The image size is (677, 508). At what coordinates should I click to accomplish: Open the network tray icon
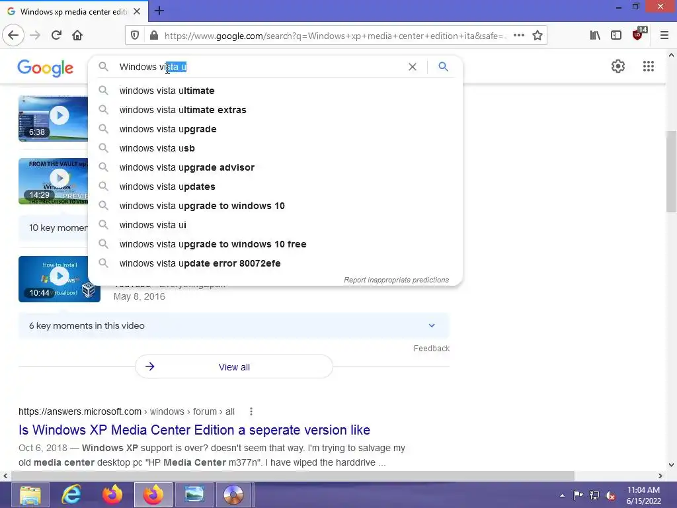(594, 495)
